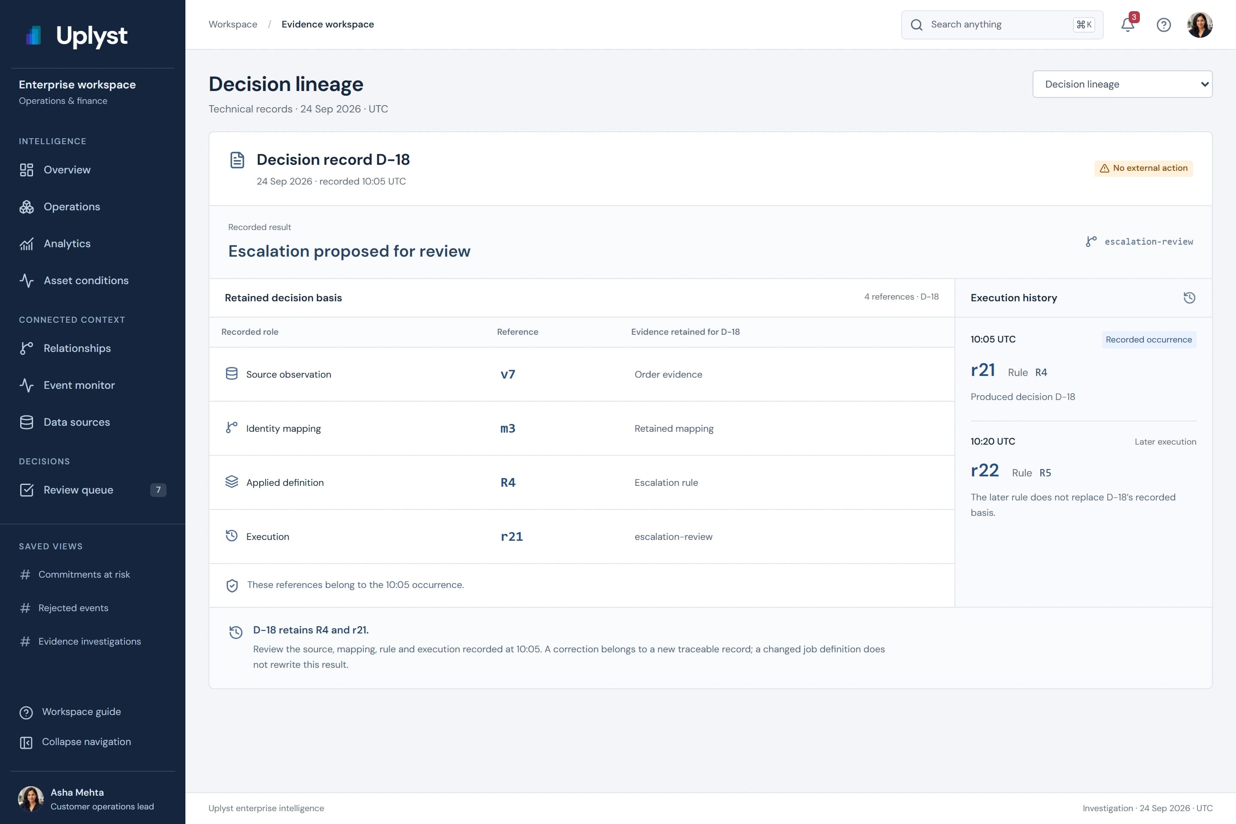
Task: Click the Review queue count badge 7
Action: (x=158, y=490)
